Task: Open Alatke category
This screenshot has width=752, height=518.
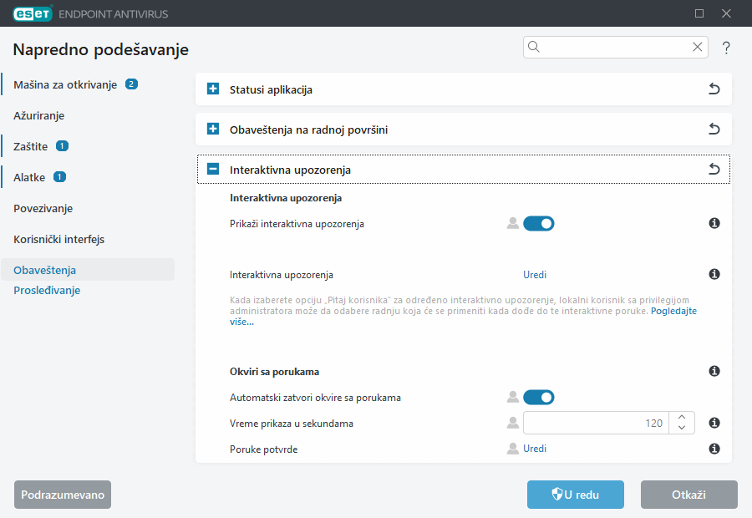Action: click(29, 177)
